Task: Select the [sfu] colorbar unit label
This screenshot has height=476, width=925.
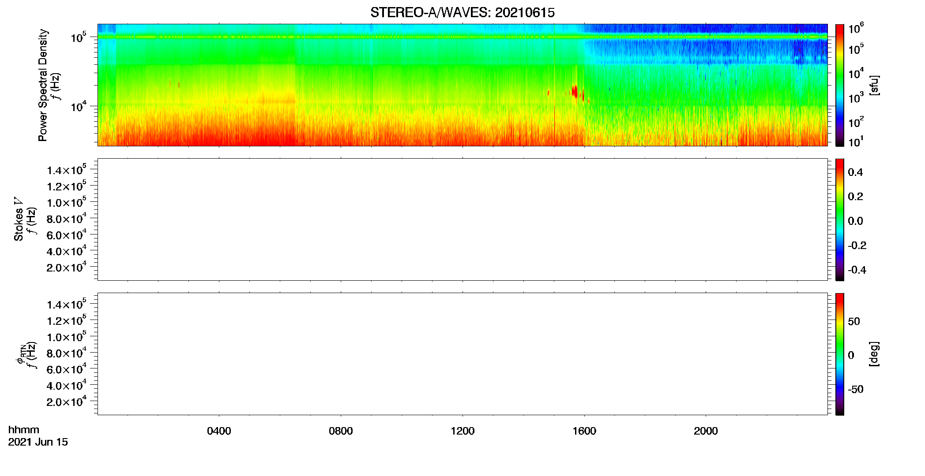Action: pos(874,85)
